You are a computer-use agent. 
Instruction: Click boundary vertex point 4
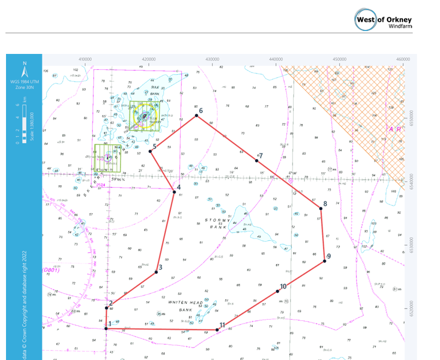click(174, 192)
